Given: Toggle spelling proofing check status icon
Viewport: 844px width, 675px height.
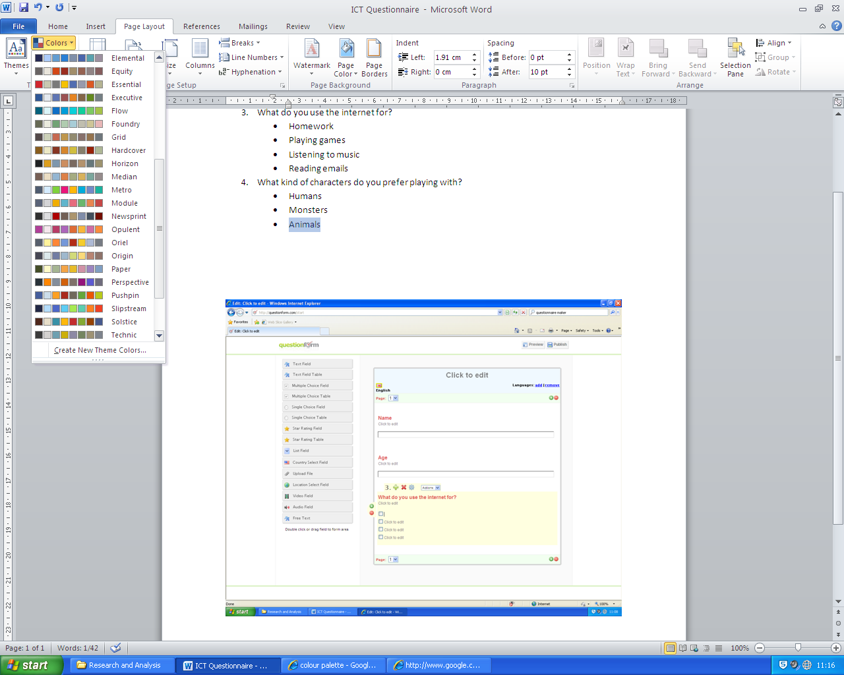Looking at the screenshot, I should pyautogui.click(x=116, y=648).
